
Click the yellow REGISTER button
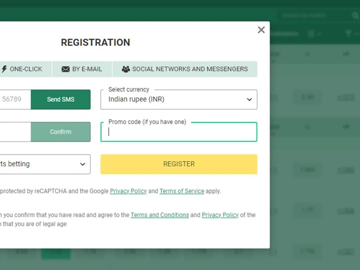(179, 164)
